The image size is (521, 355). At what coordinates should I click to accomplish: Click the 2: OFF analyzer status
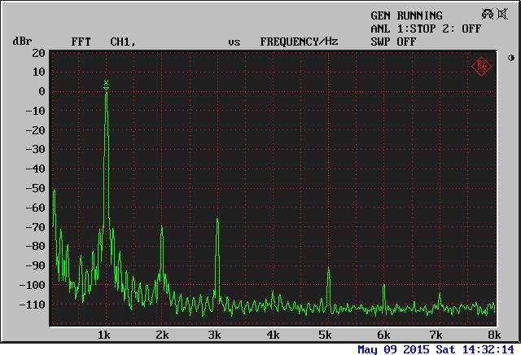coord(462,28)
